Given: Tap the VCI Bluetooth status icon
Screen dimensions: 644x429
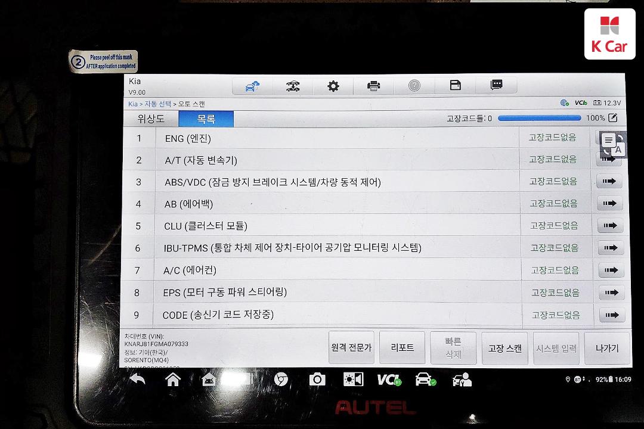Looking at the screenshot, I should (389, 380).
